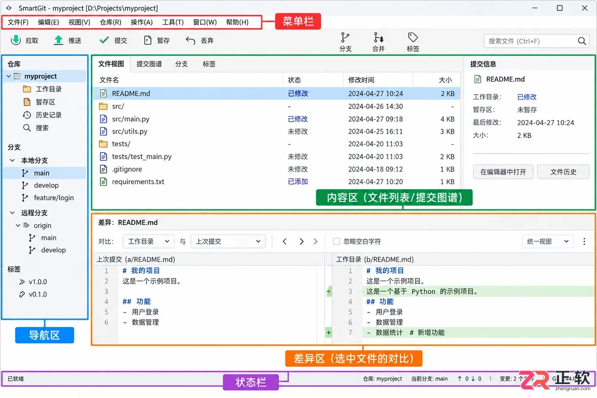Sort the file list by the 修改时间 column header
The height and width of the screenshot is (398, 597).
(378, 80)
